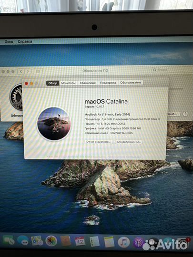Close the About This Mac window

pos(26,84)
